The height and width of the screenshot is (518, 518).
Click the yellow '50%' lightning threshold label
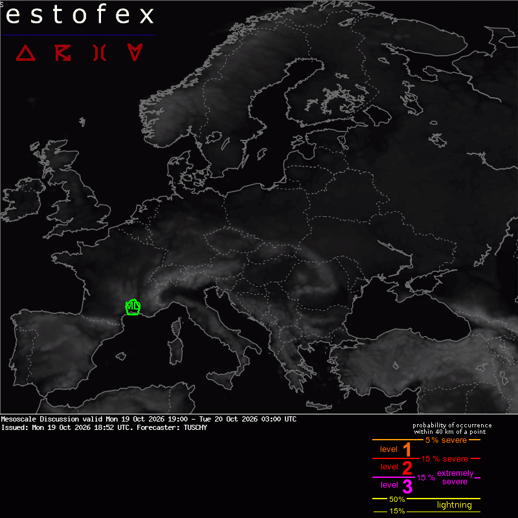coord(397,499)
